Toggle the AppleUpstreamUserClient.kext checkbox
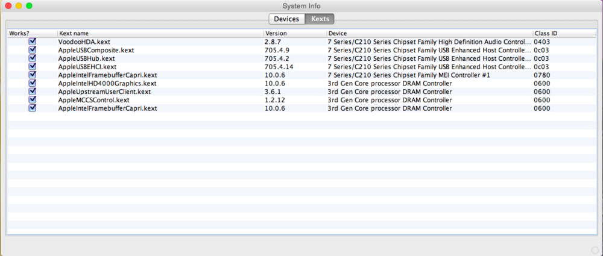Screen dimensions: 603x256 (33, 92)
